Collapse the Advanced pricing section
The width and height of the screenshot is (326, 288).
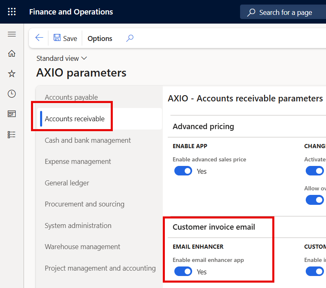[203, 126]
